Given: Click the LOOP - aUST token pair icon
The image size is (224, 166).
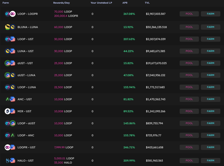Looking at the screenshot, I should point(10,123).
